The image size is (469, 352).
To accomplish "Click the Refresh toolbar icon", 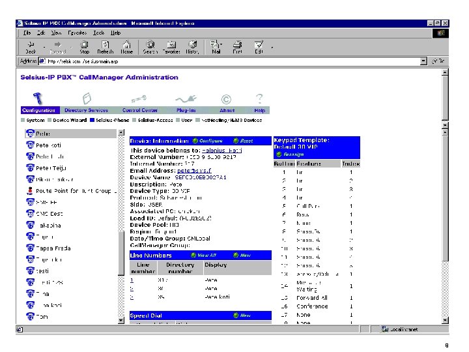I will 106,48.
